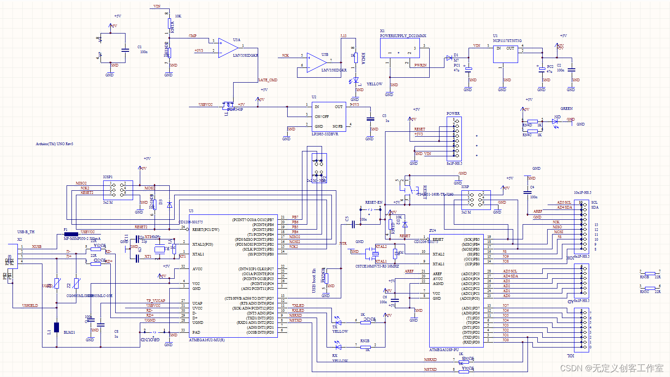
Task: Click the RN3B 22R resistor symbol
Action: pyautogui.click(x=650, y=273)
